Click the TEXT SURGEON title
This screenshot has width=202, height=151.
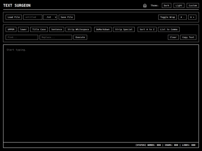(x=17, y=5)
